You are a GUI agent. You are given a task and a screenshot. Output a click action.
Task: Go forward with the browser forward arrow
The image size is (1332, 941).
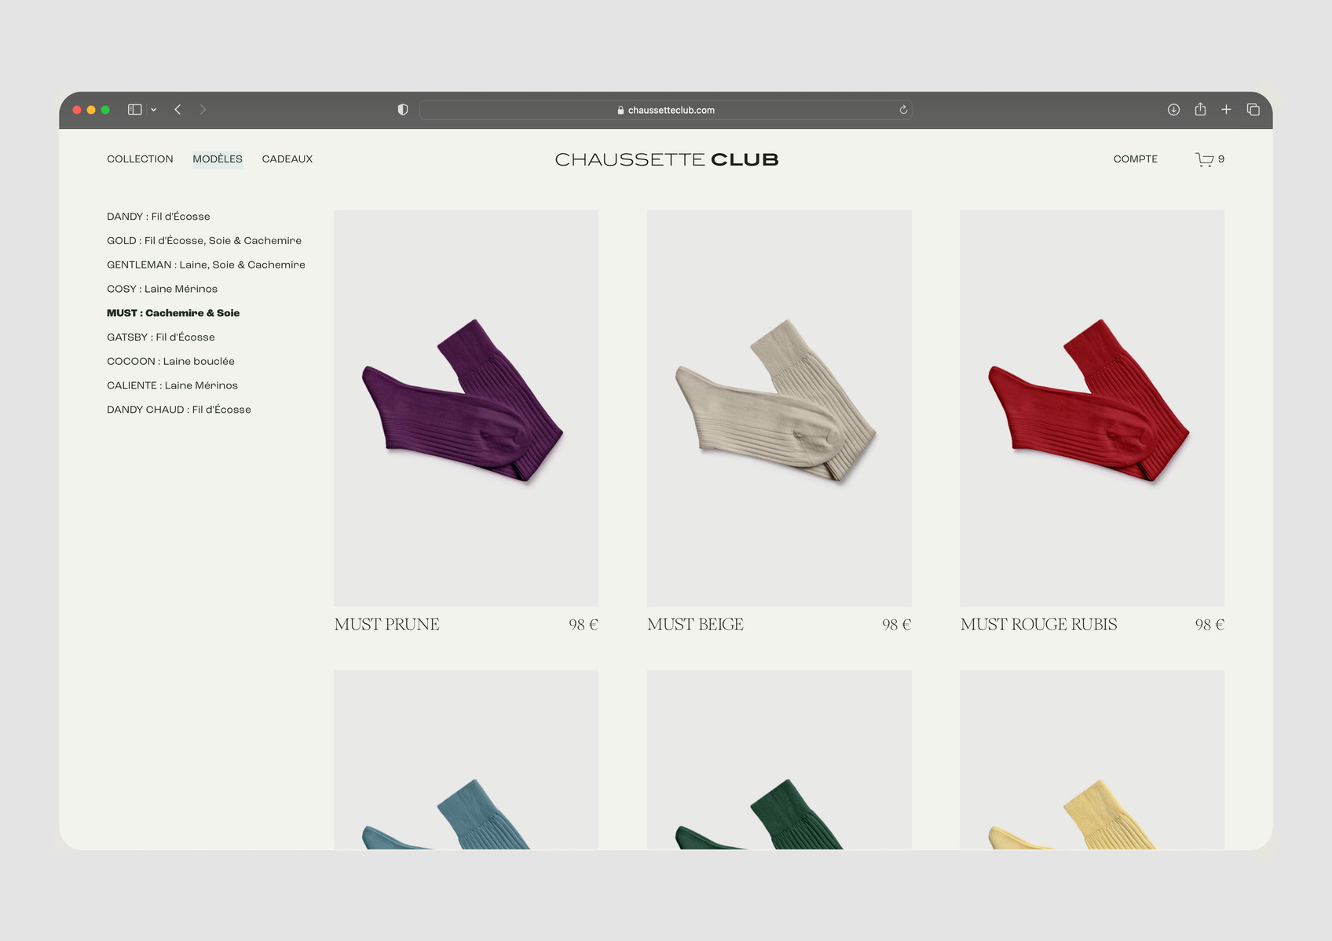point(203,110)
